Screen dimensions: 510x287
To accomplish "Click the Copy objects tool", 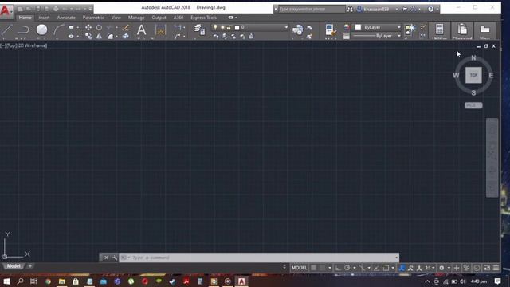I will click(x=88, y=36).
